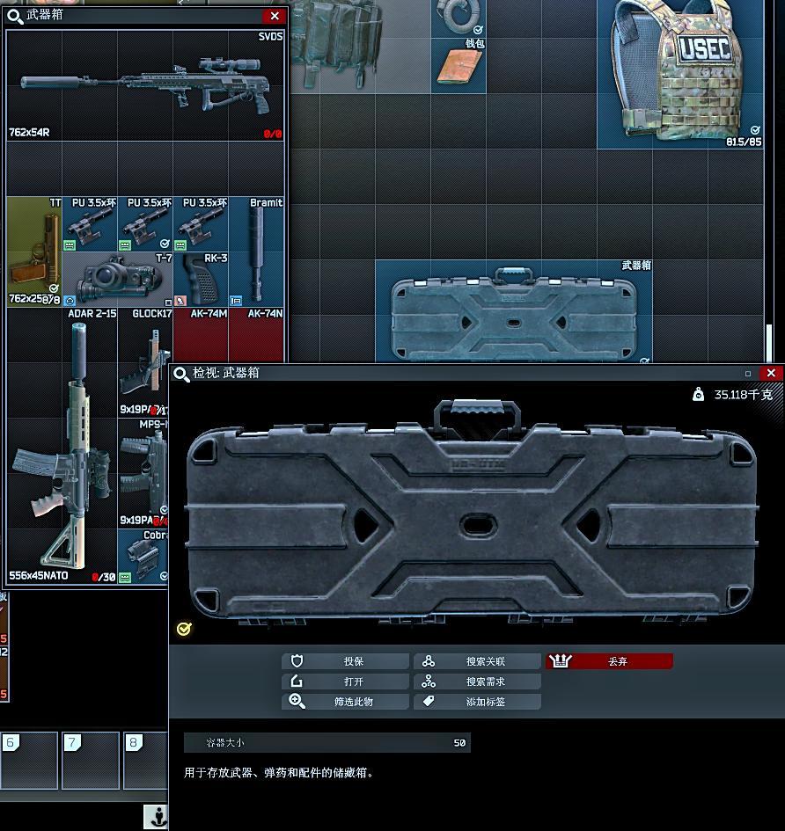Viewport: 785px width, 831px height.
Task: Choose the ADAR 2-15 rifle
Action: 62,446
